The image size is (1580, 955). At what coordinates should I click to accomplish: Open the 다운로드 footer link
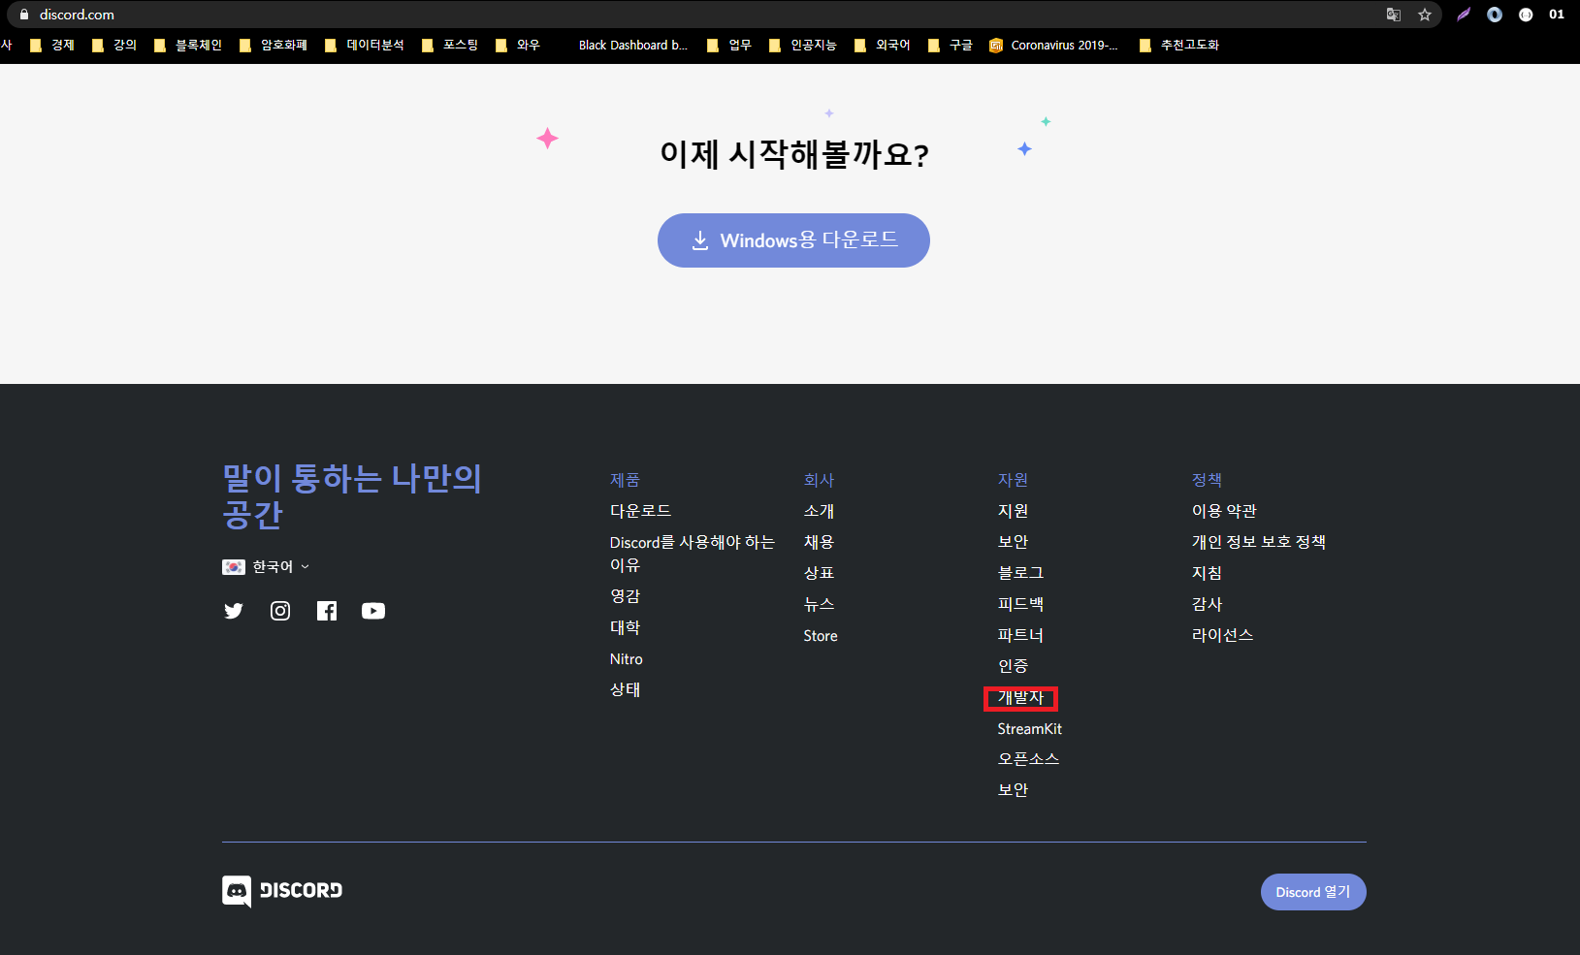coord(640,511)
